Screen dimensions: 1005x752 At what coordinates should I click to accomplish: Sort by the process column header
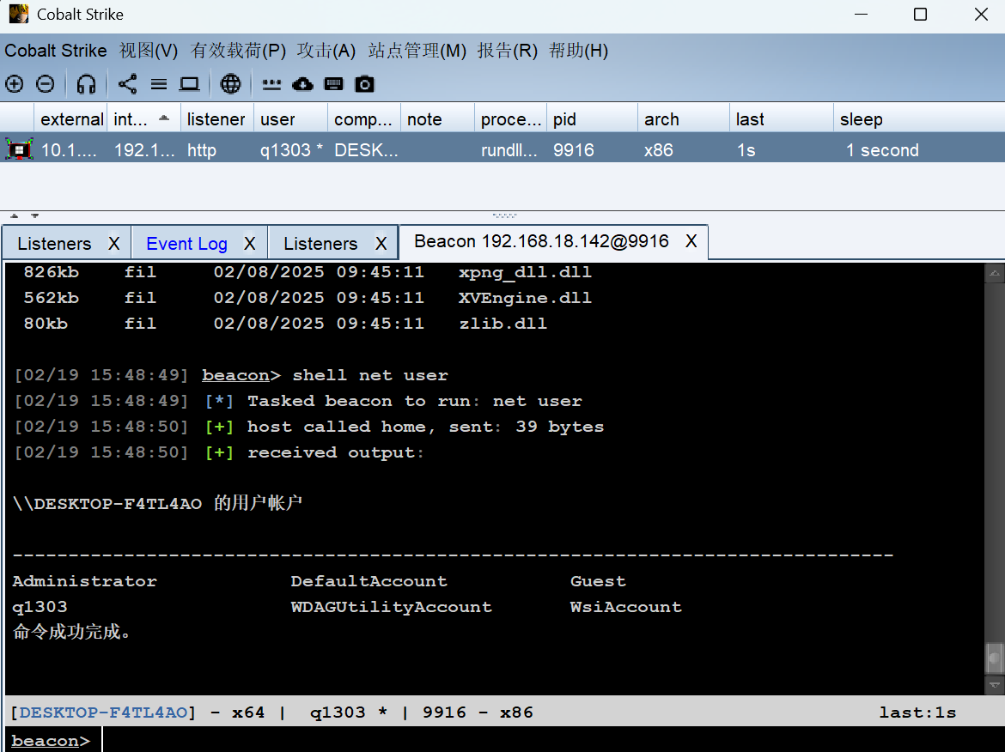coord(511,119)
